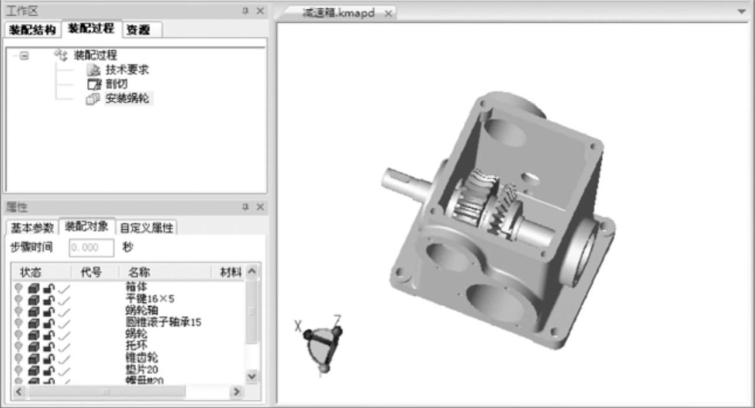Sort by the 材料 column header
The width and height of the screenshot is (755, 408).
[229, 272]
